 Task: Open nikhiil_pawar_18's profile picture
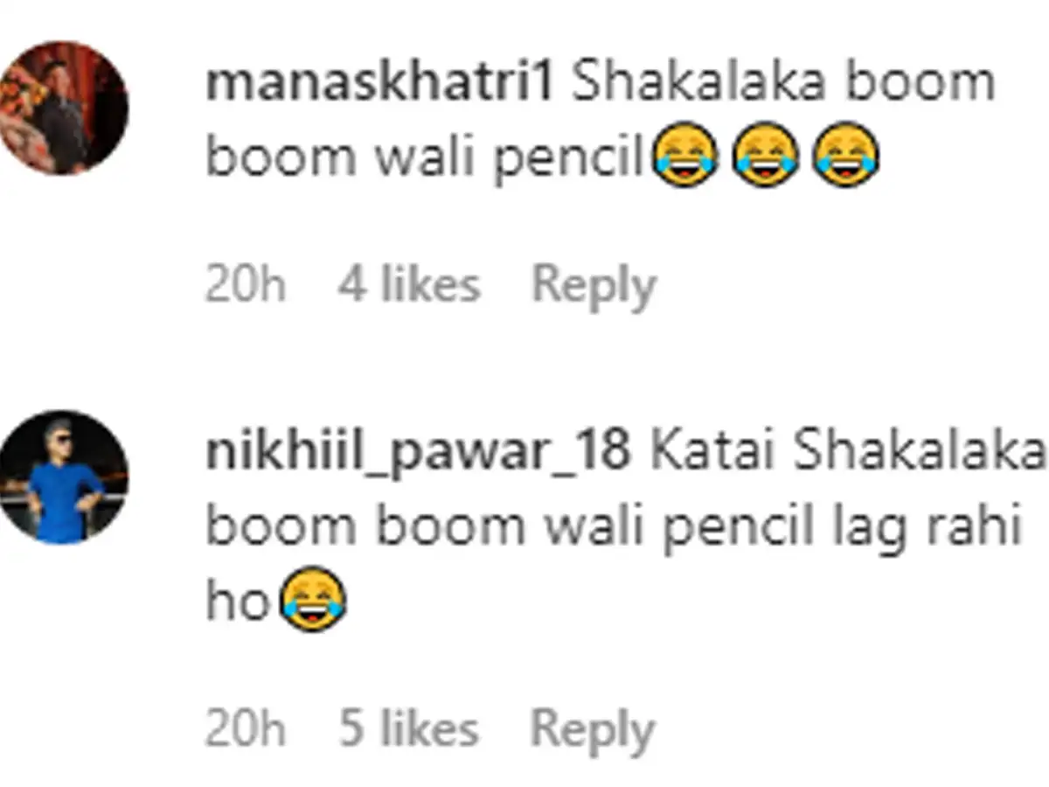(x=63, y=477)
